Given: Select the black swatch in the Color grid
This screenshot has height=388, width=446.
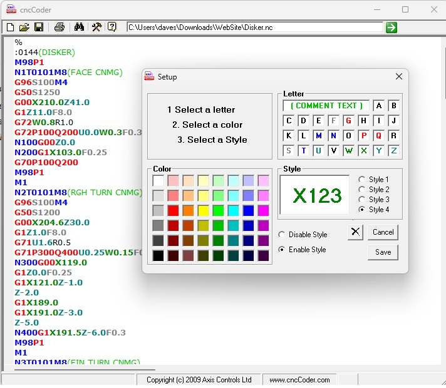Looking at the screenshot, I should [158, 255].
